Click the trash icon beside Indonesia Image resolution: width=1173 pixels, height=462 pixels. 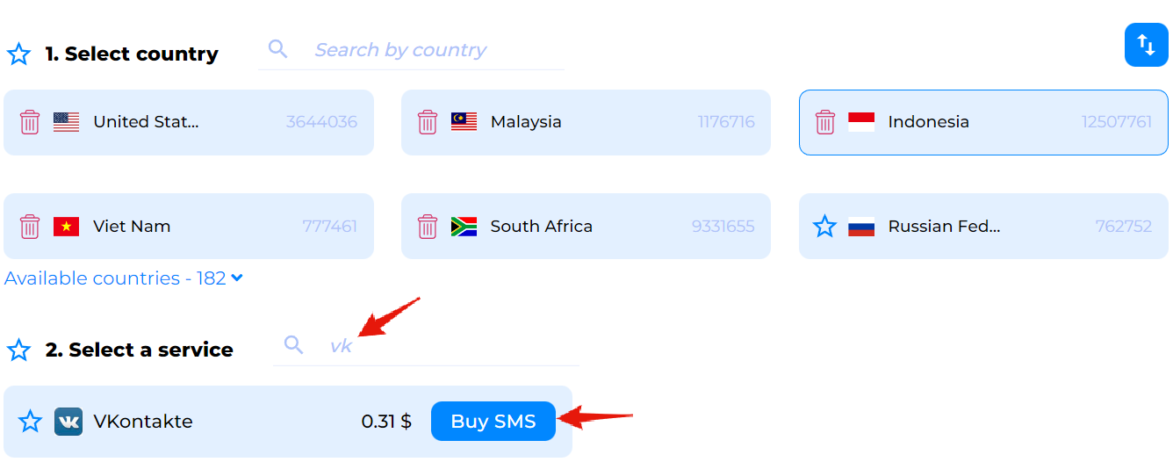[825, 122]
